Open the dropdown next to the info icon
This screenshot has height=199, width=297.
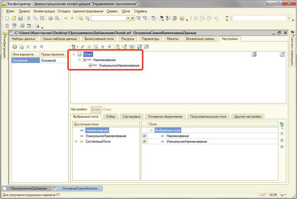(187, 20)
